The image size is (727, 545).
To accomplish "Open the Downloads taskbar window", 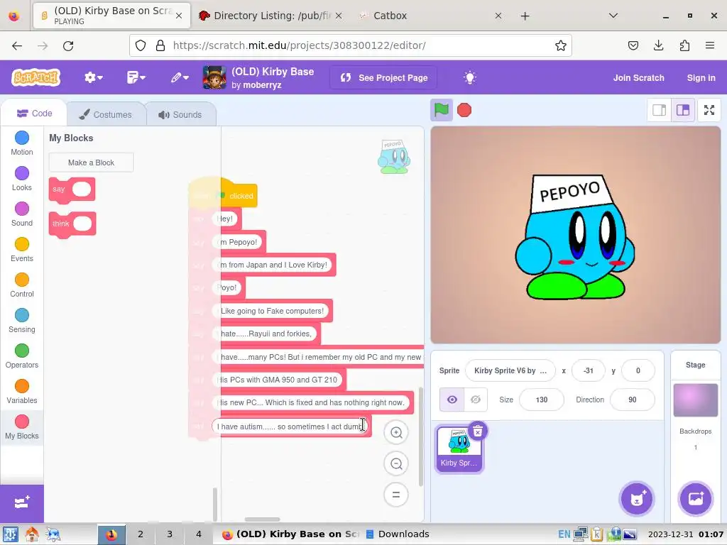I will 398,534.
